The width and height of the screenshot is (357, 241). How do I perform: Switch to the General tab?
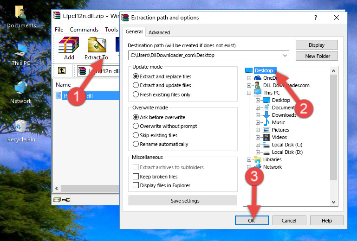click(x=134, y=32)
